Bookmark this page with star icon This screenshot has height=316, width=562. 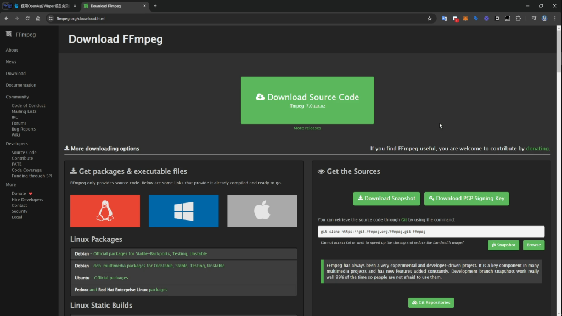(430, 18)
